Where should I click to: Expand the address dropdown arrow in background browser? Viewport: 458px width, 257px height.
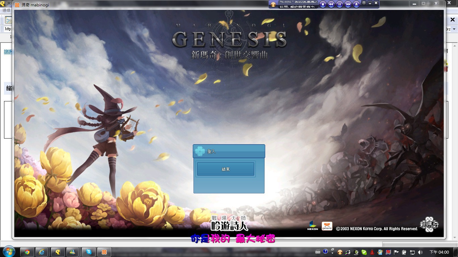coord(454,29)
